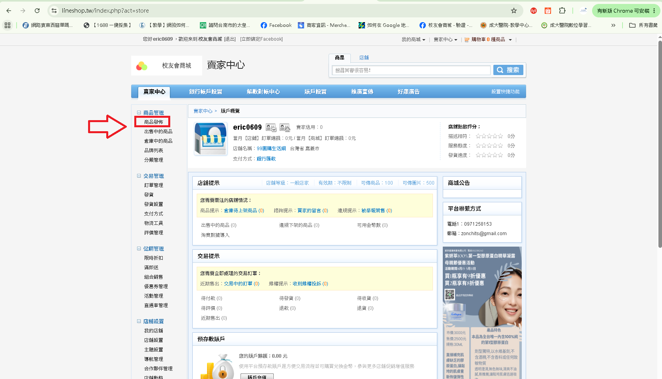662x379 pixels.
Task: Click 立即綁定Facebook link
Action: (x=261, y=39)
